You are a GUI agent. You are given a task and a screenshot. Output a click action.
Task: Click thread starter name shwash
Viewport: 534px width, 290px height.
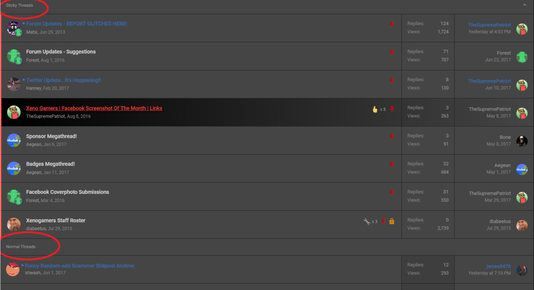(x=33, y=272)
